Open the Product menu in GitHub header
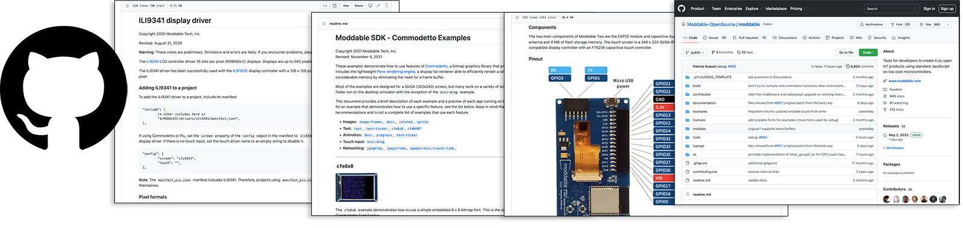963x228 pixels. tap(699, 8)
